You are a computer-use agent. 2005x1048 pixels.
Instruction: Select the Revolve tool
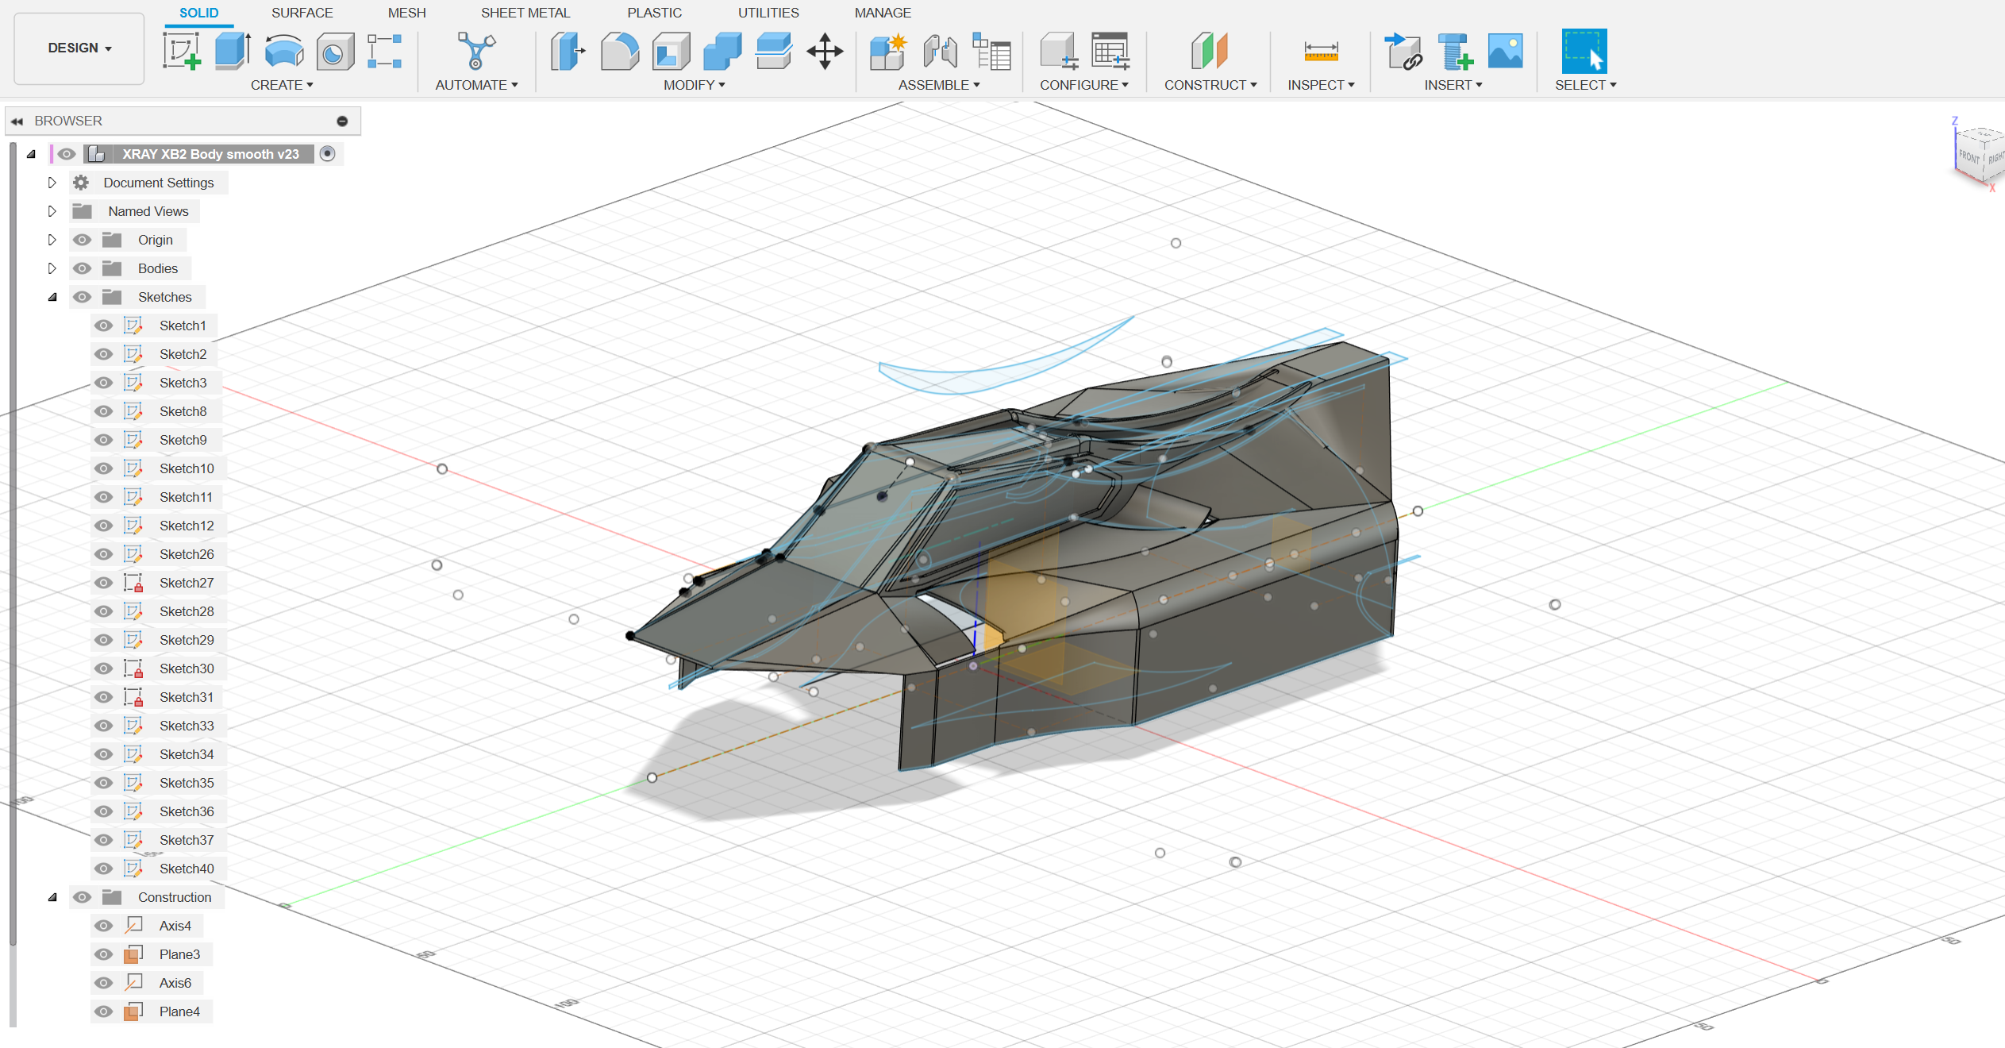coord(285,50)
